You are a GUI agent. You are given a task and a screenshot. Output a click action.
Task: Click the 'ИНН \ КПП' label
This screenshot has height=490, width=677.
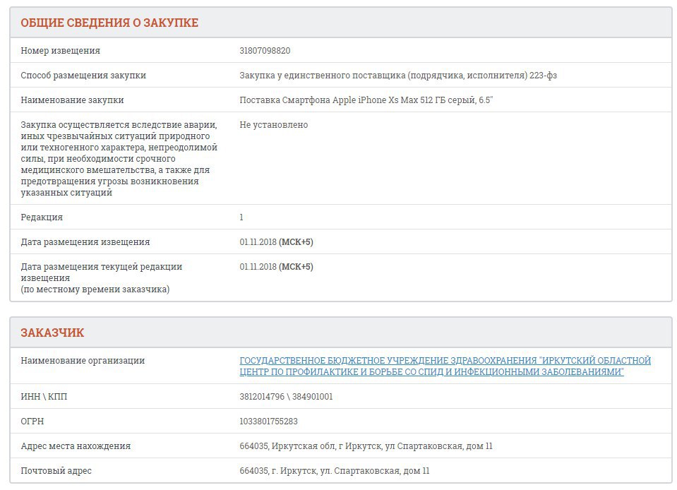point(44,396)
